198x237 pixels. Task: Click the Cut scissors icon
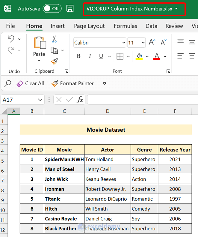(x=54, y=39)
